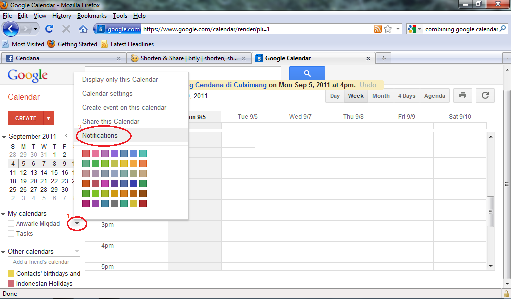The width and height of the screenshot is (511, 299).
Task: Pick the teal swatch ending top row
Action: click(x=143, y=153)
